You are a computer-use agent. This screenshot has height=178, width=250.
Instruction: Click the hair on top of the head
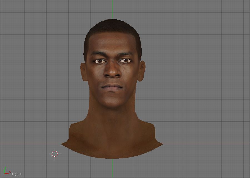tap(112, 28)
